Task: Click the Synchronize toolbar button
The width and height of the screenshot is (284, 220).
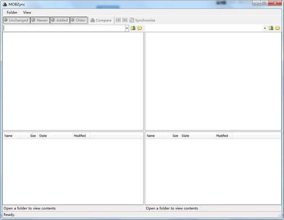Action: (x=142, y=20)
